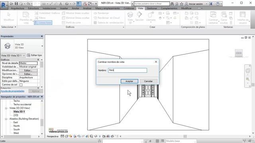
Task: Close the Navegador de proyectos panel
Action: [x=42, y=97]
